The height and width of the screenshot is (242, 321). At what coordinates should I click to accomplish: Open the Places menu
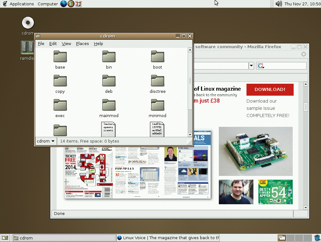82,43
